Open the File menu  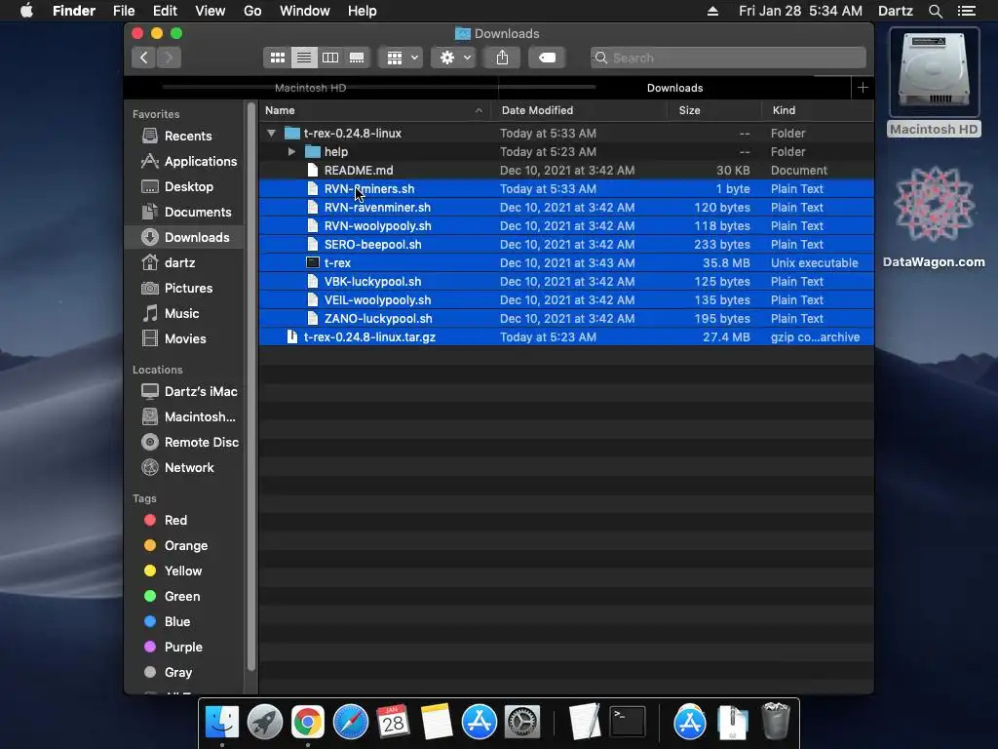click(x=124, y=11)
